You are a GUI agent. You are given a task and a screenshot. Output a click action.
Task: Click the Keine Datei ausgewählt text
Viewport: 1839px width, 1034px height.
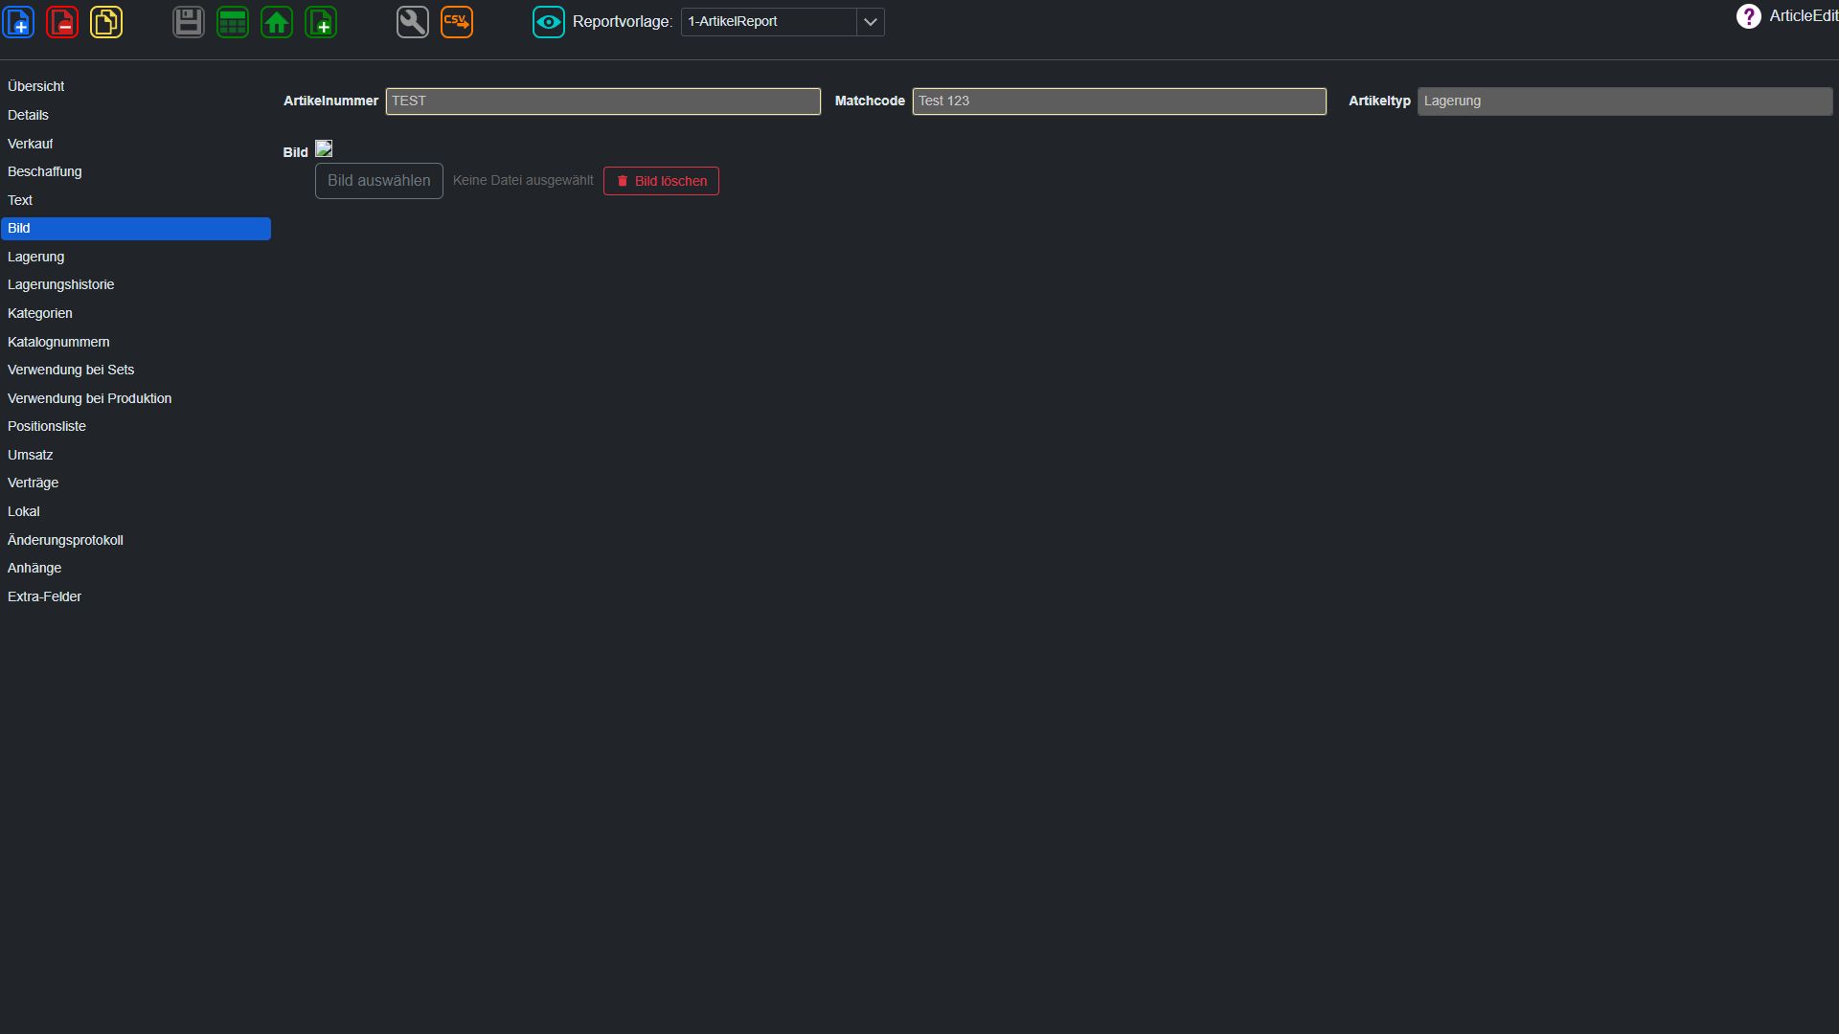click(x=523, y=180)
